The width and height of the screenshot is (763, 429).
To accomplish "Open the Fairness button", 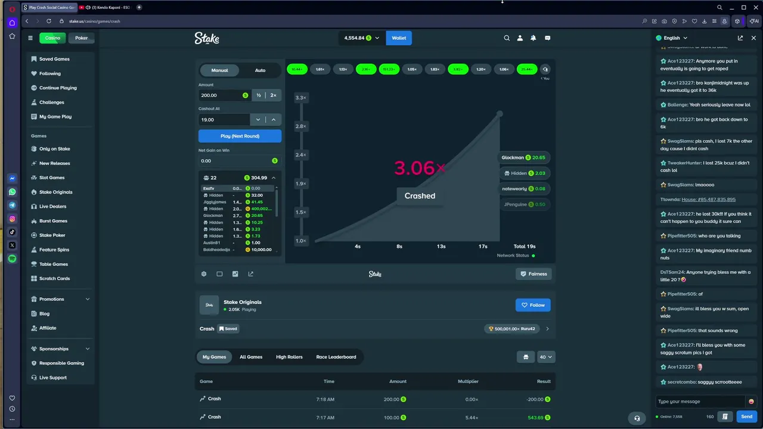I will [x=533, y=274].
